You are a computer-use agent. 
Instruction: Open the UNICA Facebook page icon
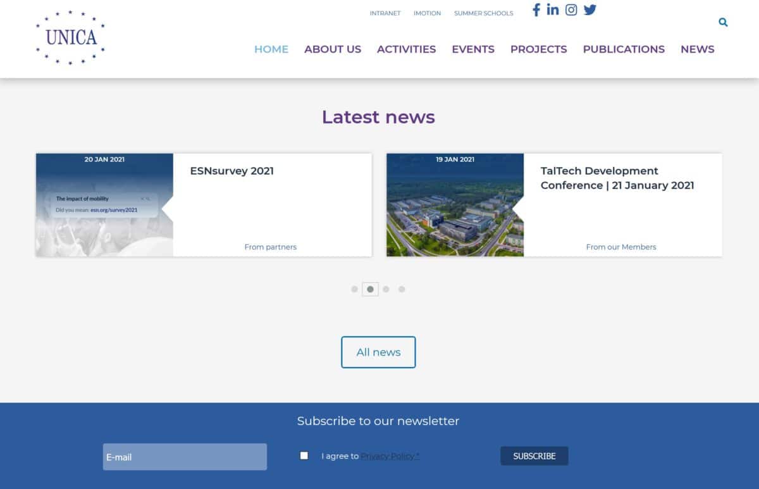click(x=536, y=10)
